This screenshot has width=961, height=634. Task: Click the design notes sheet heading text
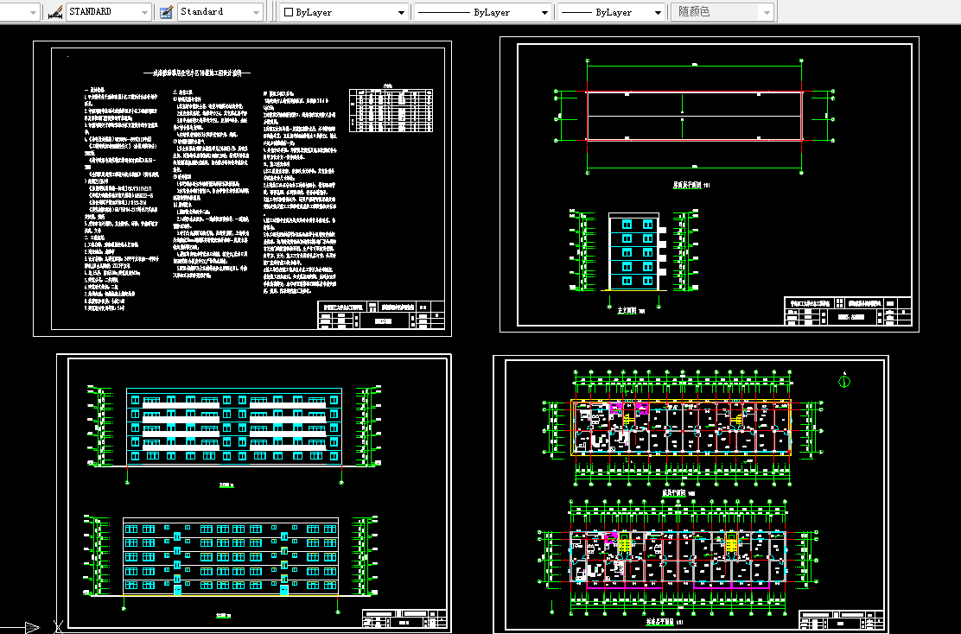pyautogui.click(x=197, y=73)
